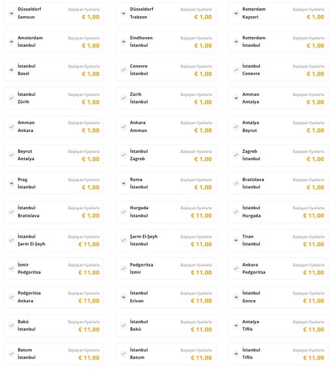Click the round-trip icon beside Cenevre–İstanbul

pyautogui.click(x=124, y=70)
